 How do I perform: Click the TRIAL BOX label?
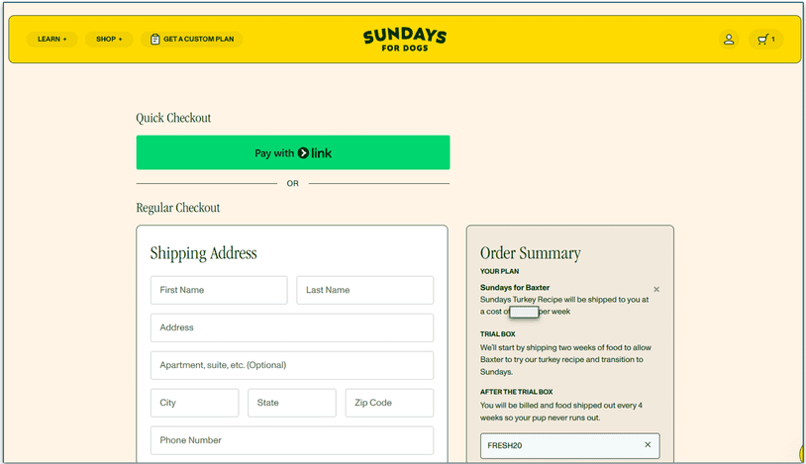pos(498,334)
